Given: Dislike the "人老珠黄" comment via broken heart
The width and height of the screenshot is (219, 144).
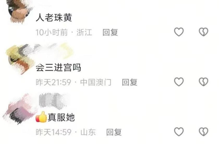Looking at the screenshot, I should coord(204,32).
